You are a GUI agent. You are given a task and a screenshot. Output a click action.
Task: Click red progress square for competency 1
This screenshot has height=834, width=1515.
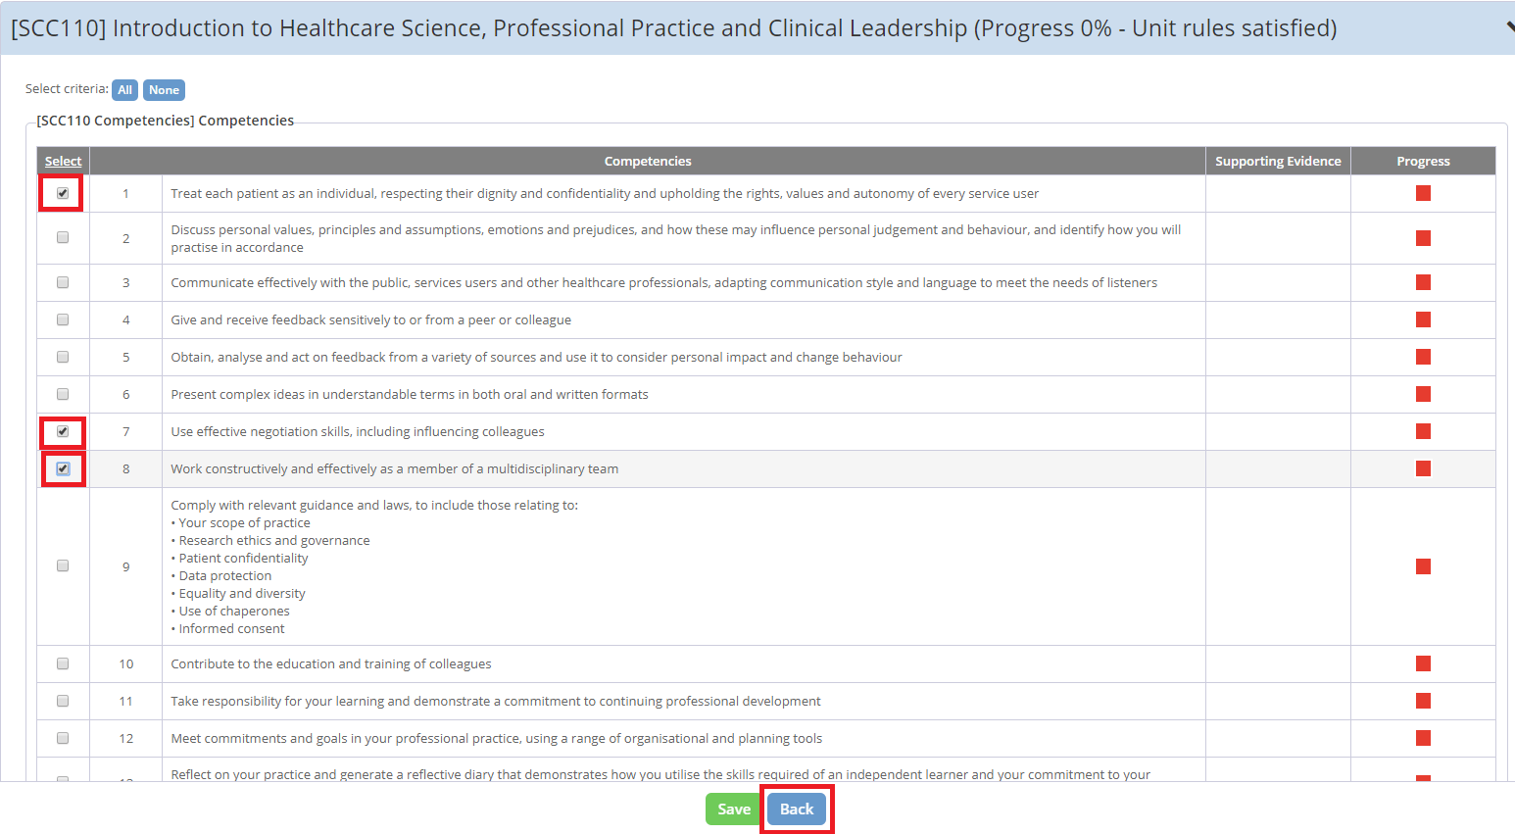(1423, 193)
